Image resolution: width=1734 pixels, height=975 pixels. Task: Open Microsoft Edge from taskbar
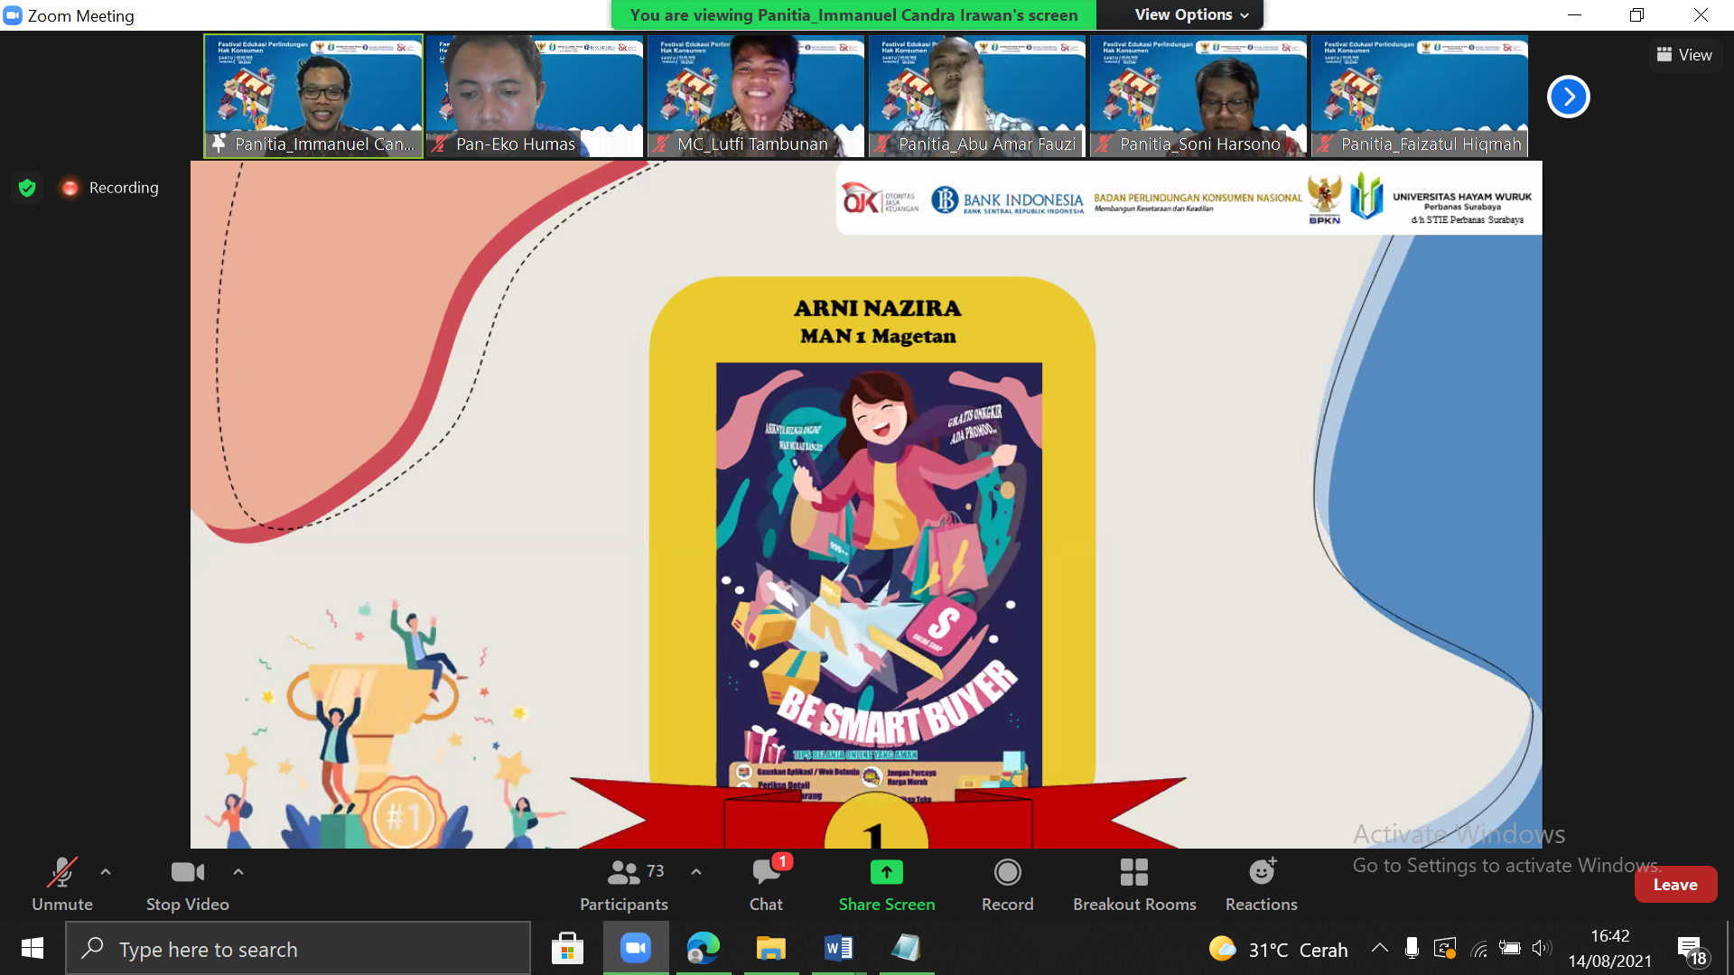click(x=704, y=949)
